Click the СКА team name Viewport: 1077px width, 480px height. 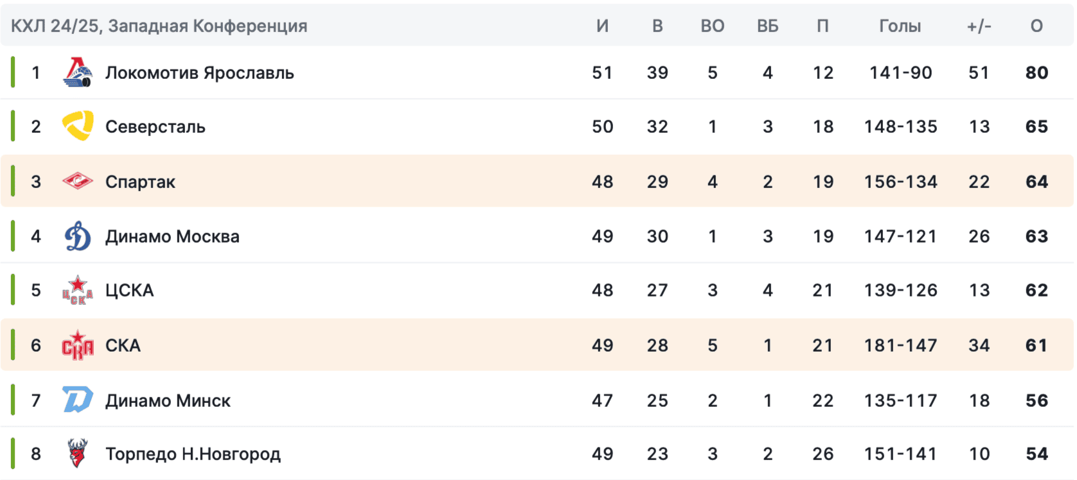(123, 346)
